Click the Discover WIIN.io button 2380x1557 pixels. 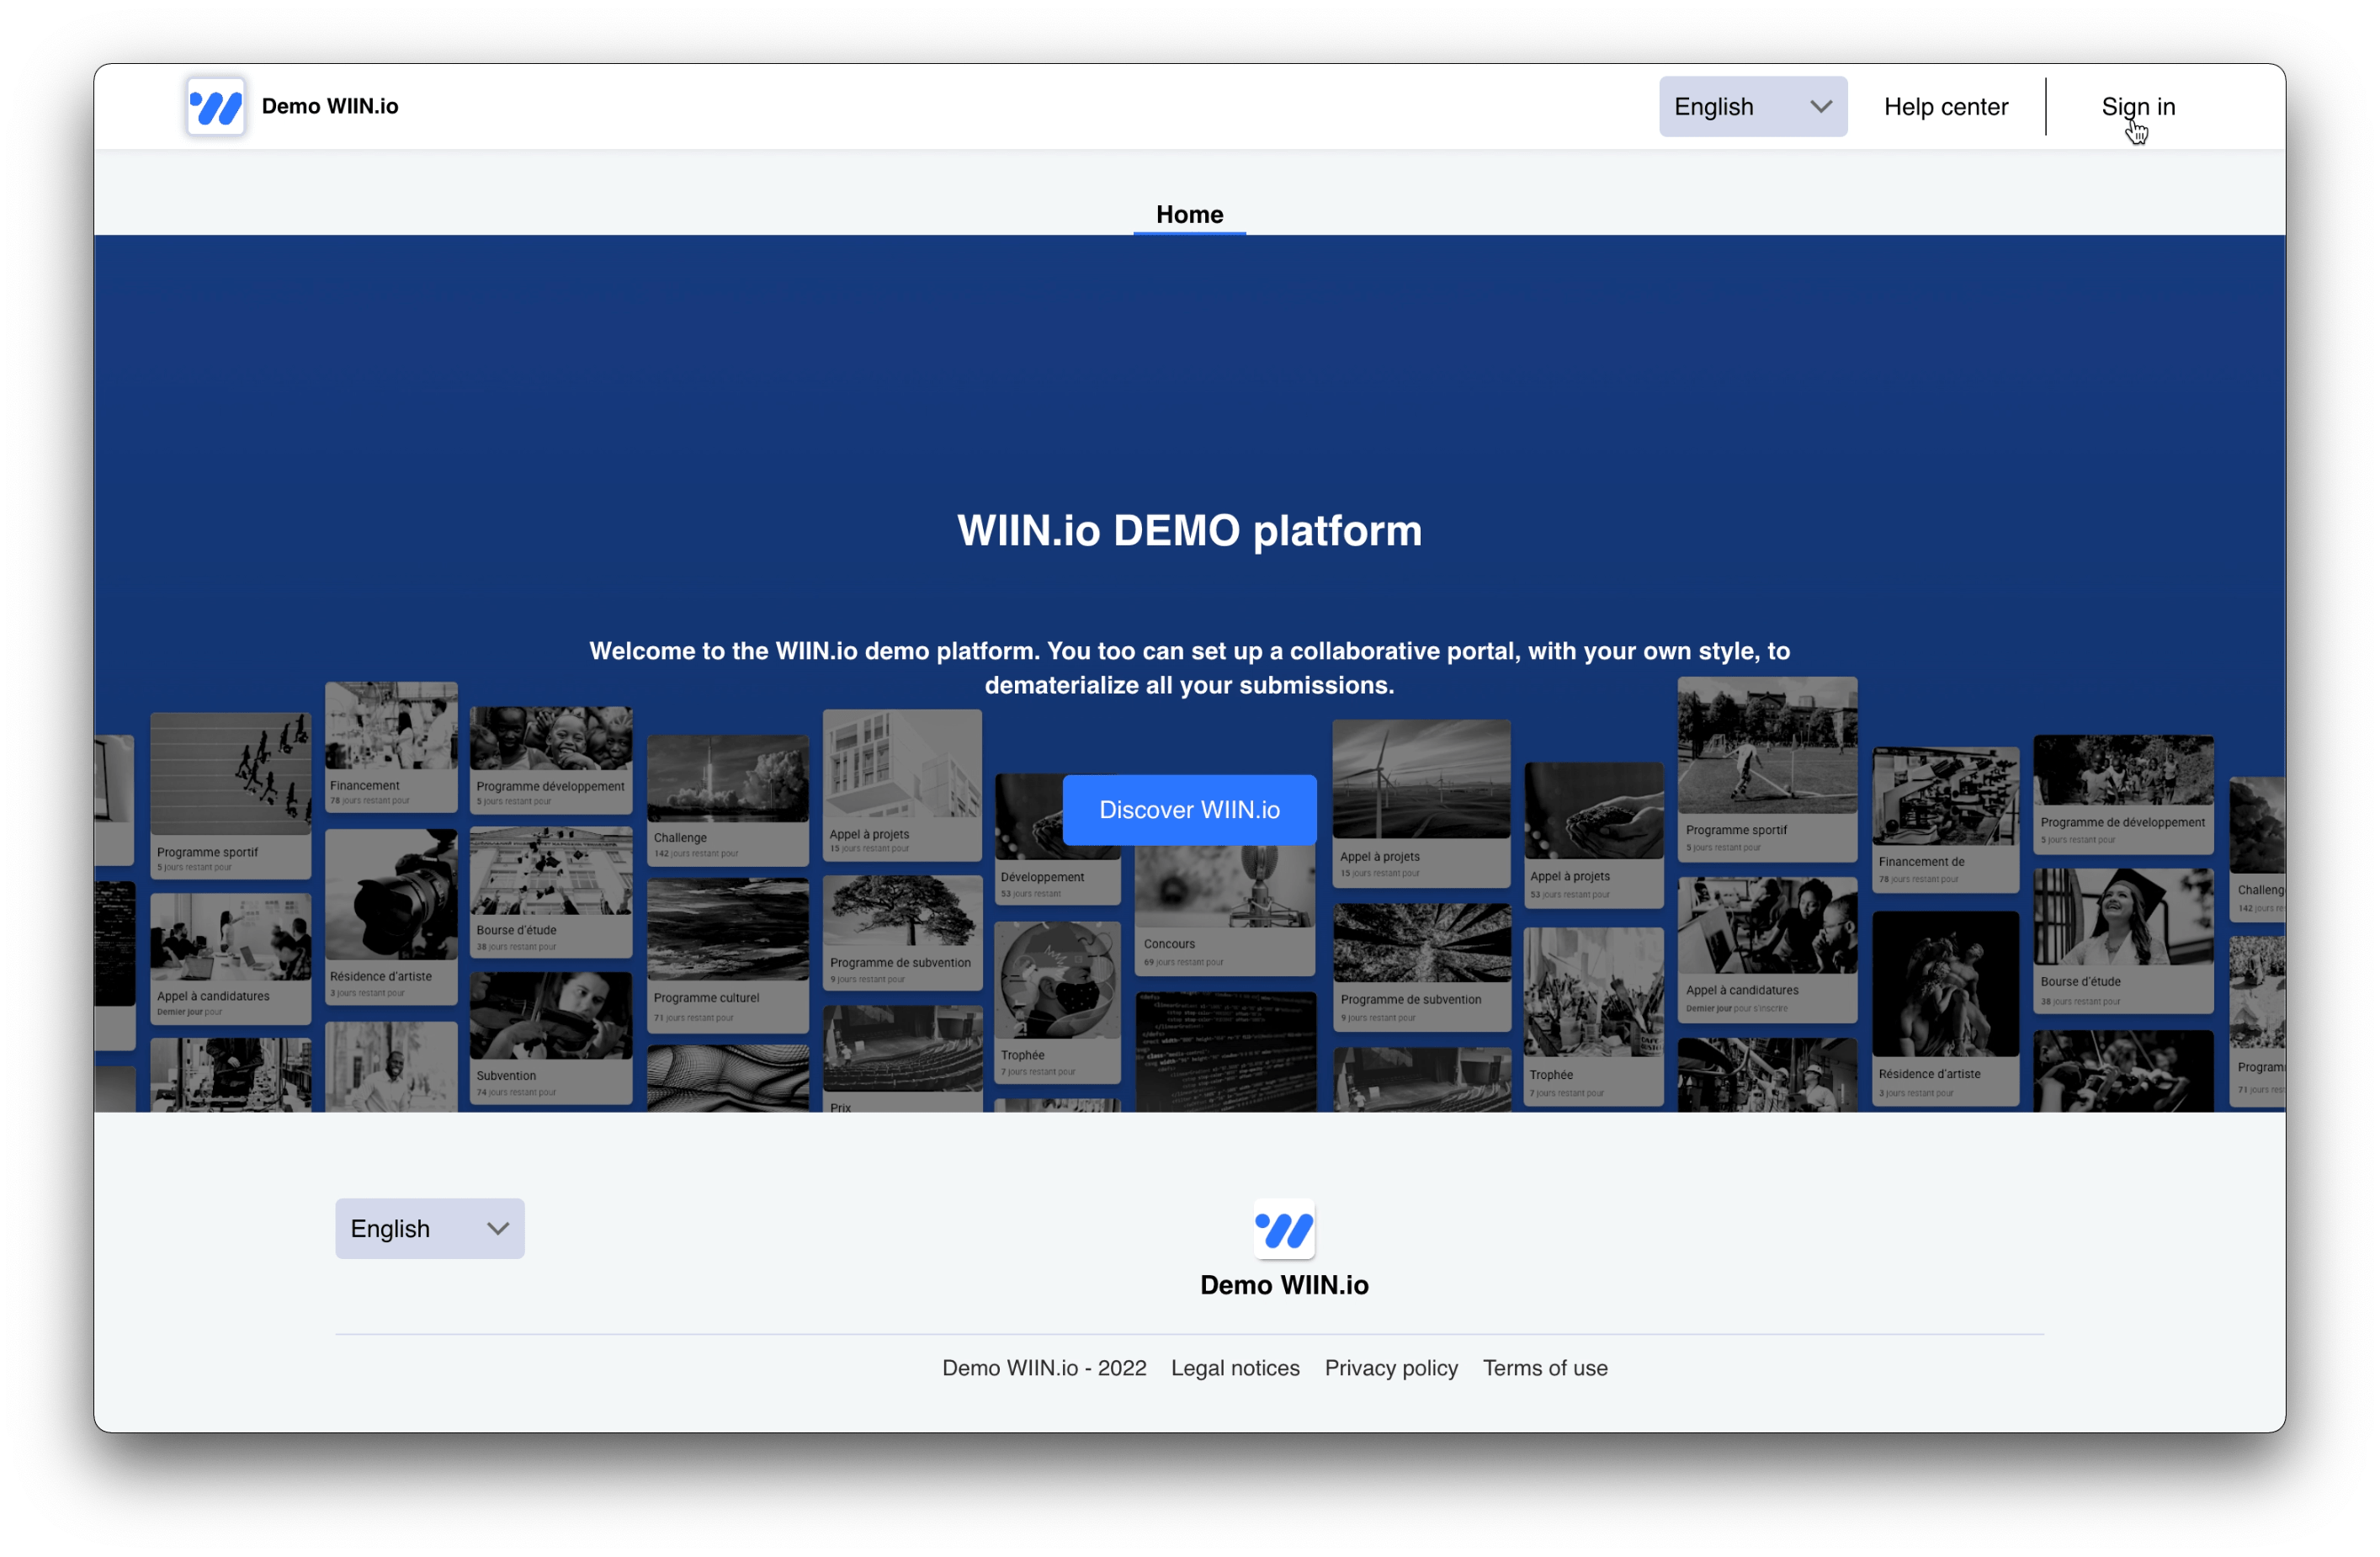click(1189, 809)
